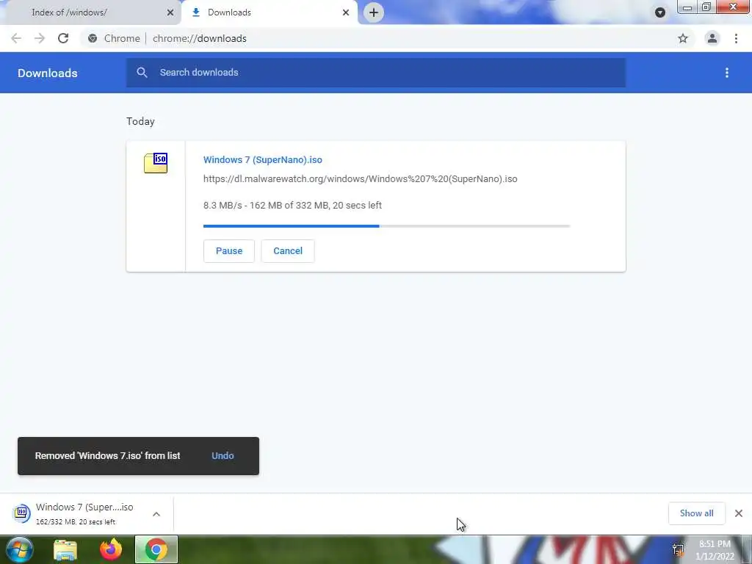Switch to the Index of /windows/ tab
Screen dimensions: 752x564
90,12
